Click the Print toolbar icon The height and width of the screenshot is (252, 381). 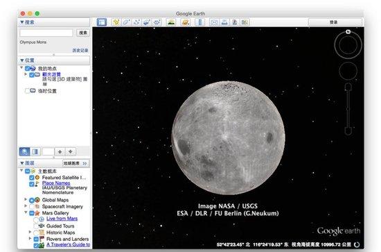[224, 22]
